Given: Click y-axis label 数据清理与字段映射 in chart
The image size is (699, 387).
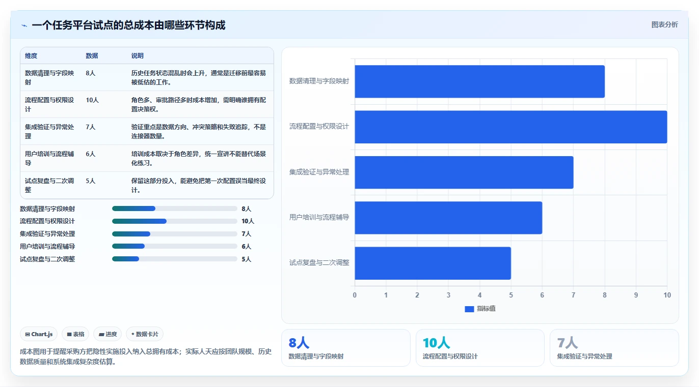Looking at the screenshot, I should click(x=319, y=81).
